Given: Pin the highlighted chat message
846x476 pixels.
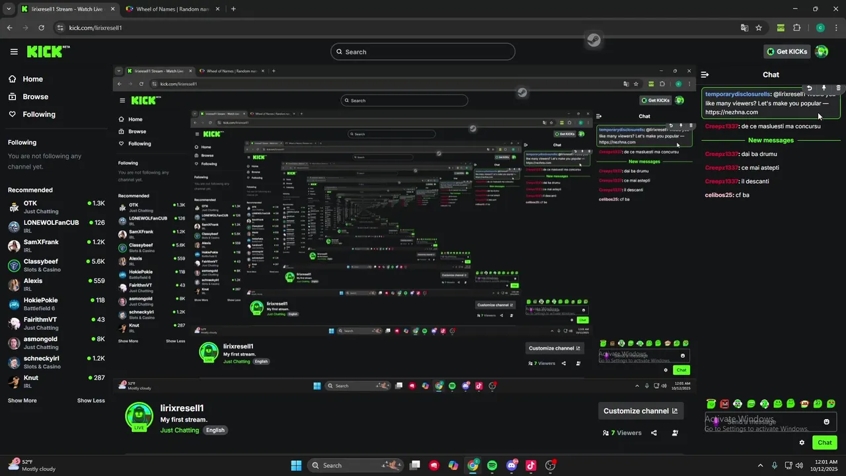Looking at the screenshot, I should pyautogui.click(x=824, y=88).
